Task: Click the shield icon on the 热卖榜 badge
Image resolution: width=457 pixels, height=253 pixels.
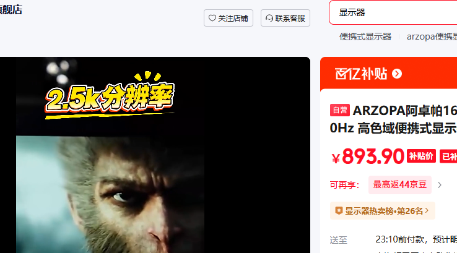Action: [x=338, y=210]
